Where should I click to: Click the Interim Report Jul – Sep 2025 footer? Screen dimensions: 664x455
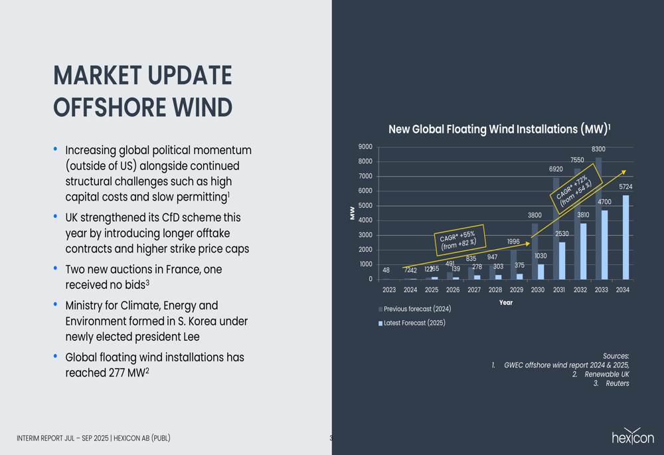click(94, 438)
